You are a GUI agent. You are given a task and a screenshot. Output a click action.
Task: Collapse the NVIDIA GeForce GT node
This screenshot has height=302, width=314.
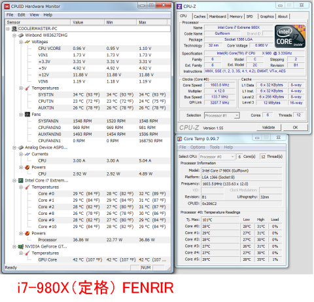[14, 246]
